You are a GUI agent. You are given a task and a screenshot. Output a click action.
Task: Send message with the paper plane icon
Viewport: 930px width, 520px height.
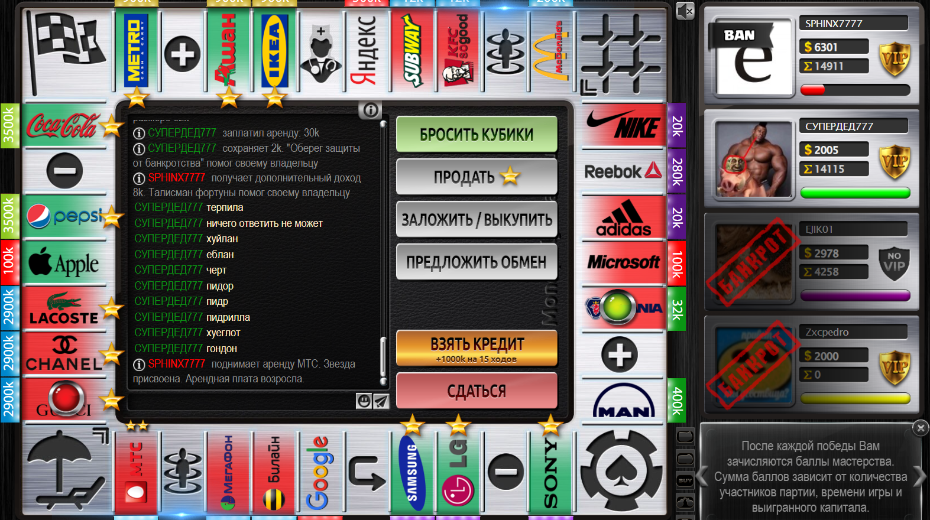coord(381,401)
